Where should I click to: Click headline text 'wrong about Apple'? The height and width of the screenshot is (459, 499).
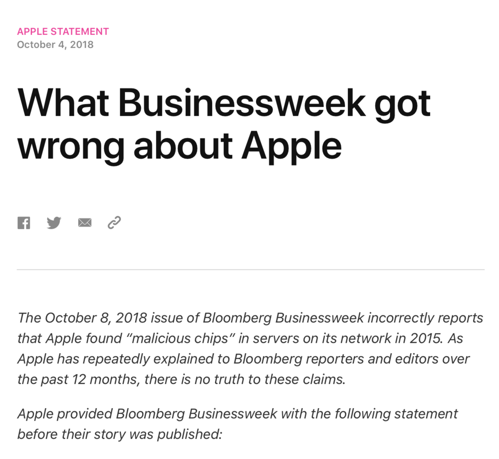click(x=180, y=146)
